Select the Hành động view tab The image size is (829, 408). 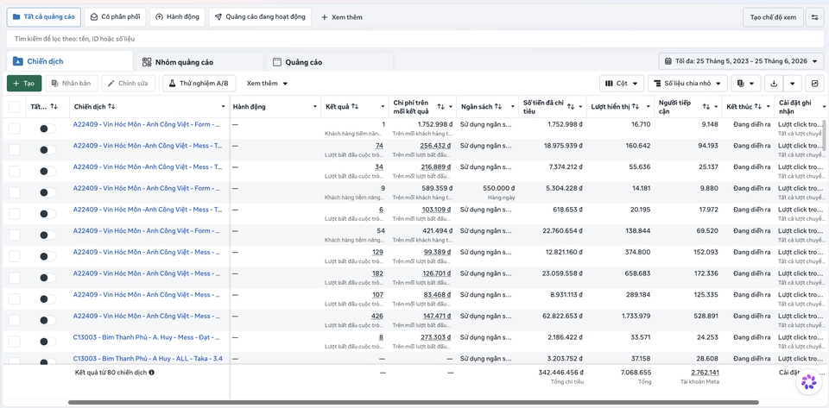tap(177, 17)
